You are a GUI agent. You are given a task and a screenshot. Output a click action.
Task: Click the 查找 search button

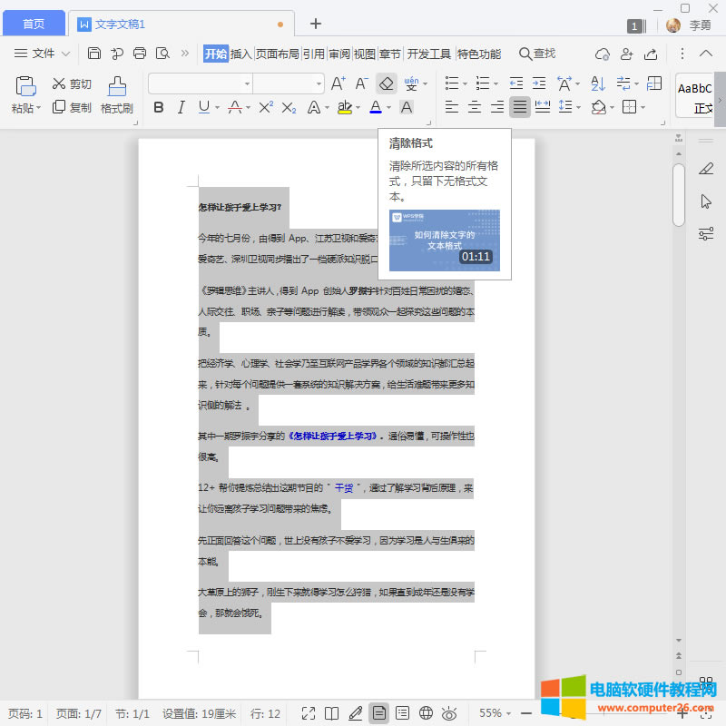[536, 54]
